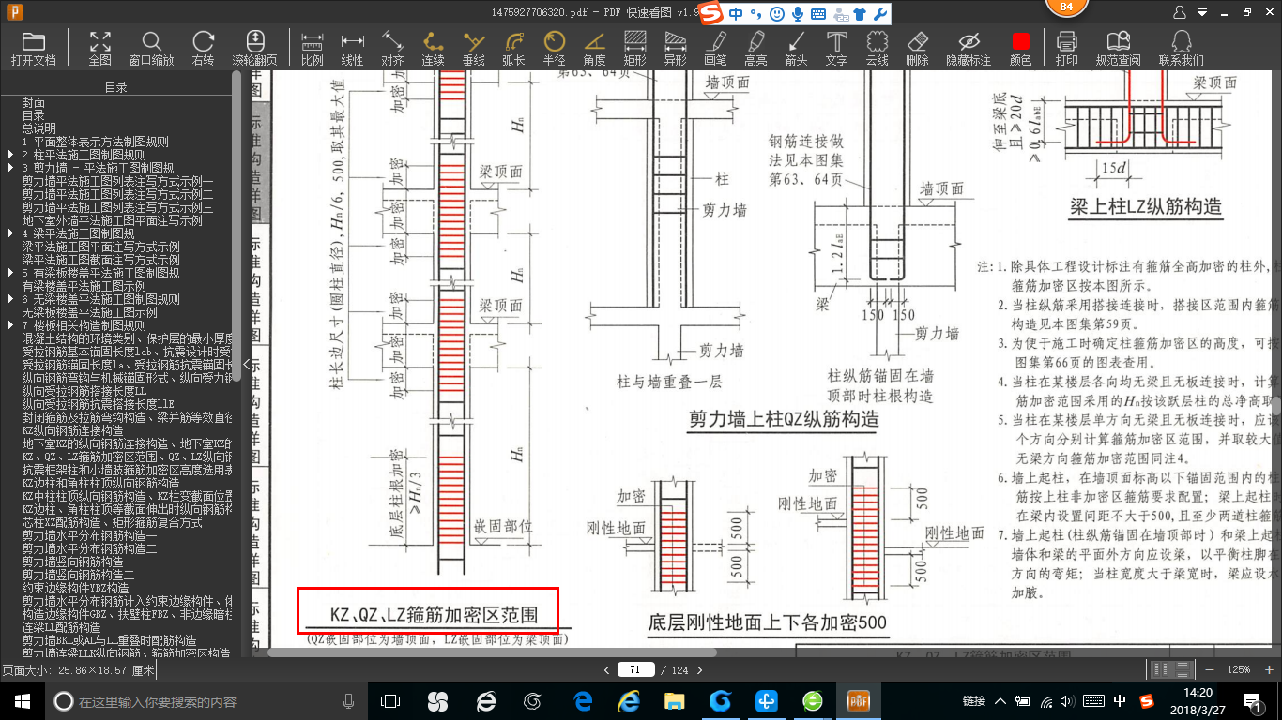Screen dimensions: 1282x720
Task: Collapse the outline panel with the chevron
Action: [x=247, y=365]
